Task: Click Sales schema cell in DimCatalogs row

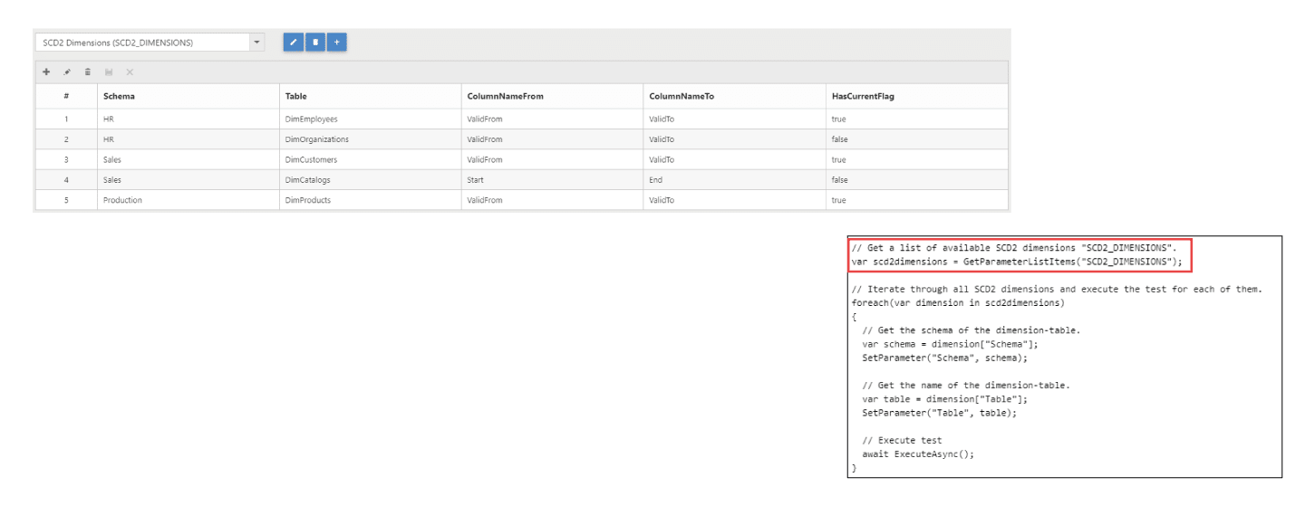Action: pos(189,180)
